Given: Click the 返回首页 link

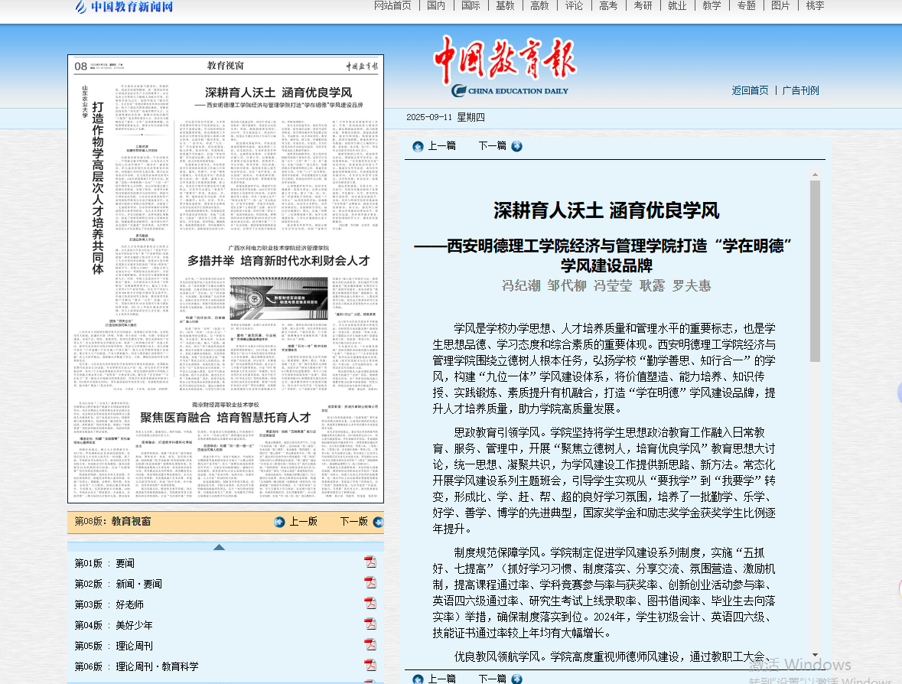Looking at the screenshot, I should point(750,90).
